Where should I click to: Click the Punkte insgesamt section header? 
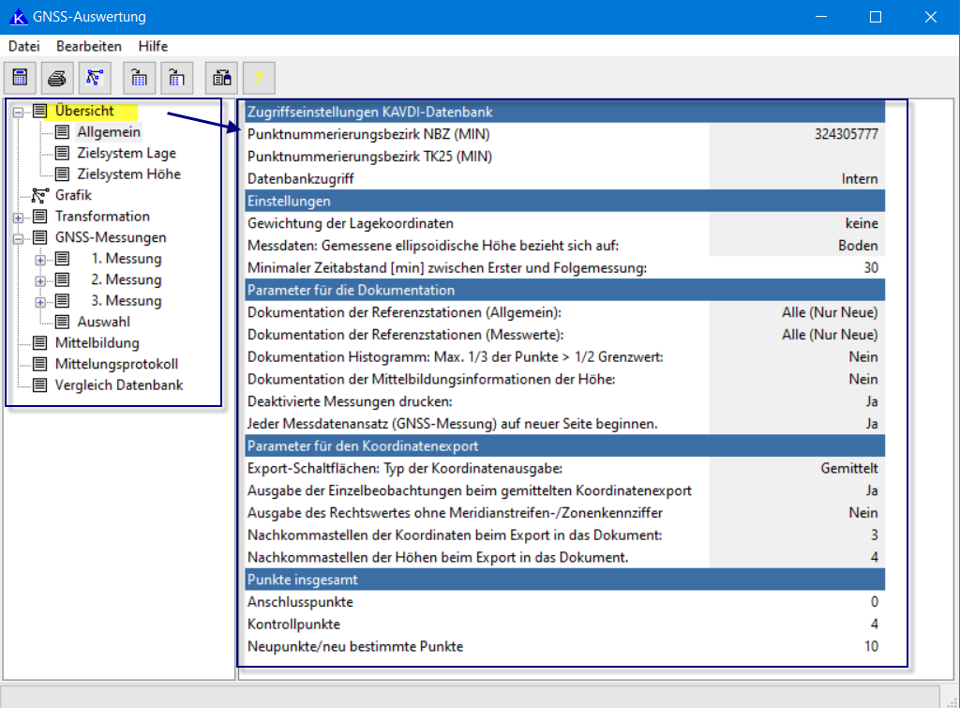(x=565, y=580)
